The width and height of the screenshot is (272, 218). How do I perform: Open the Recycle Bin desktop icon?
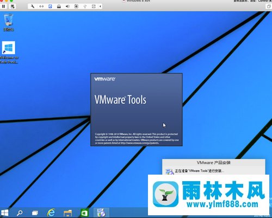[x=9, y=23]
